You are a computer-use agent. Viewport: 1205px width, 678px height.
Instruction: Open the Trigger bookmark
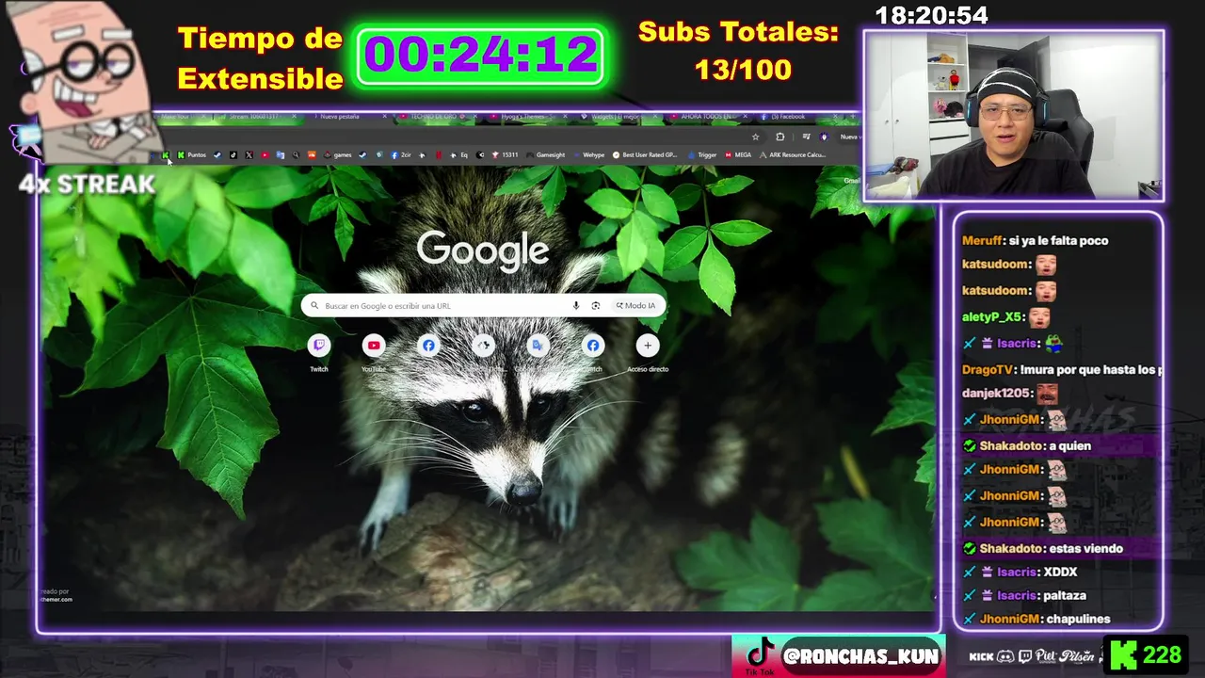point(702,155)
